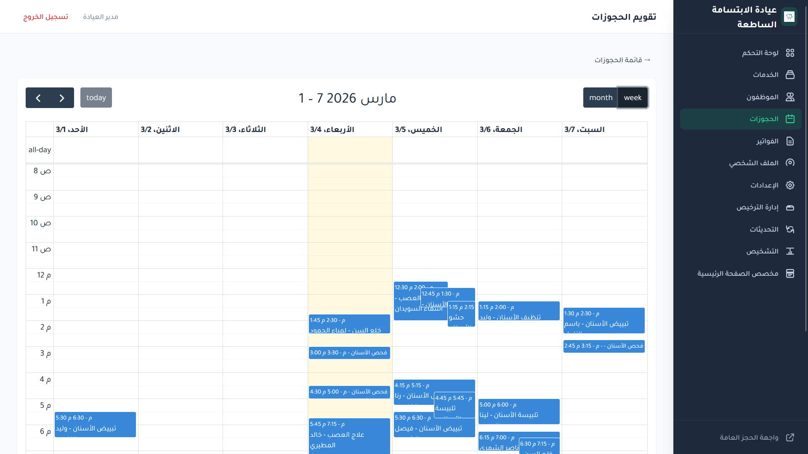Click the settings gear icon (الإعدادات)
This screenshot has width=808, height=454.
pyautogui.click(x=790, y=185)
